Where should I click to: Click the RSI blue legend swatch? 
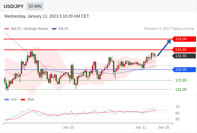tap(7, 100)
